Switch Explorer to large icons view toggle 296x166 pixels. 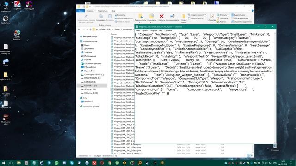click(x=252, y=155)
